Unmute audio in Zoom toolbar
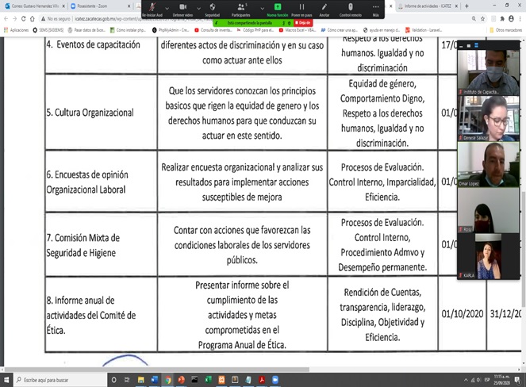The width and height of the screenshot is (526, 387). click(x=152, y=9)
